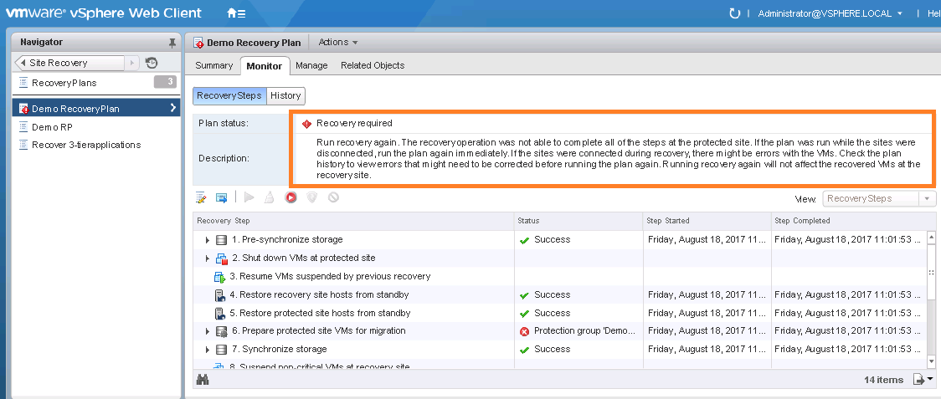Click the green check for step 5
941x399 pixels.
524,314
